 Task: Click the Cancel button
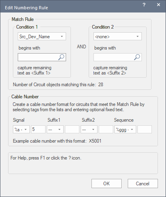tap(143, 183)
